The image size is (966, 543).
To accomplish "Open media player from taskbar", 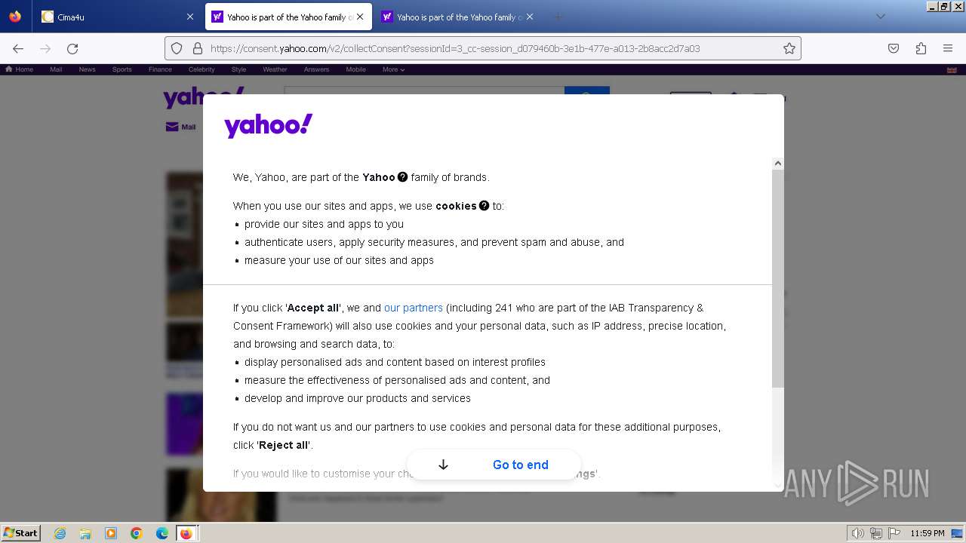I will click(x=111, y=533).
